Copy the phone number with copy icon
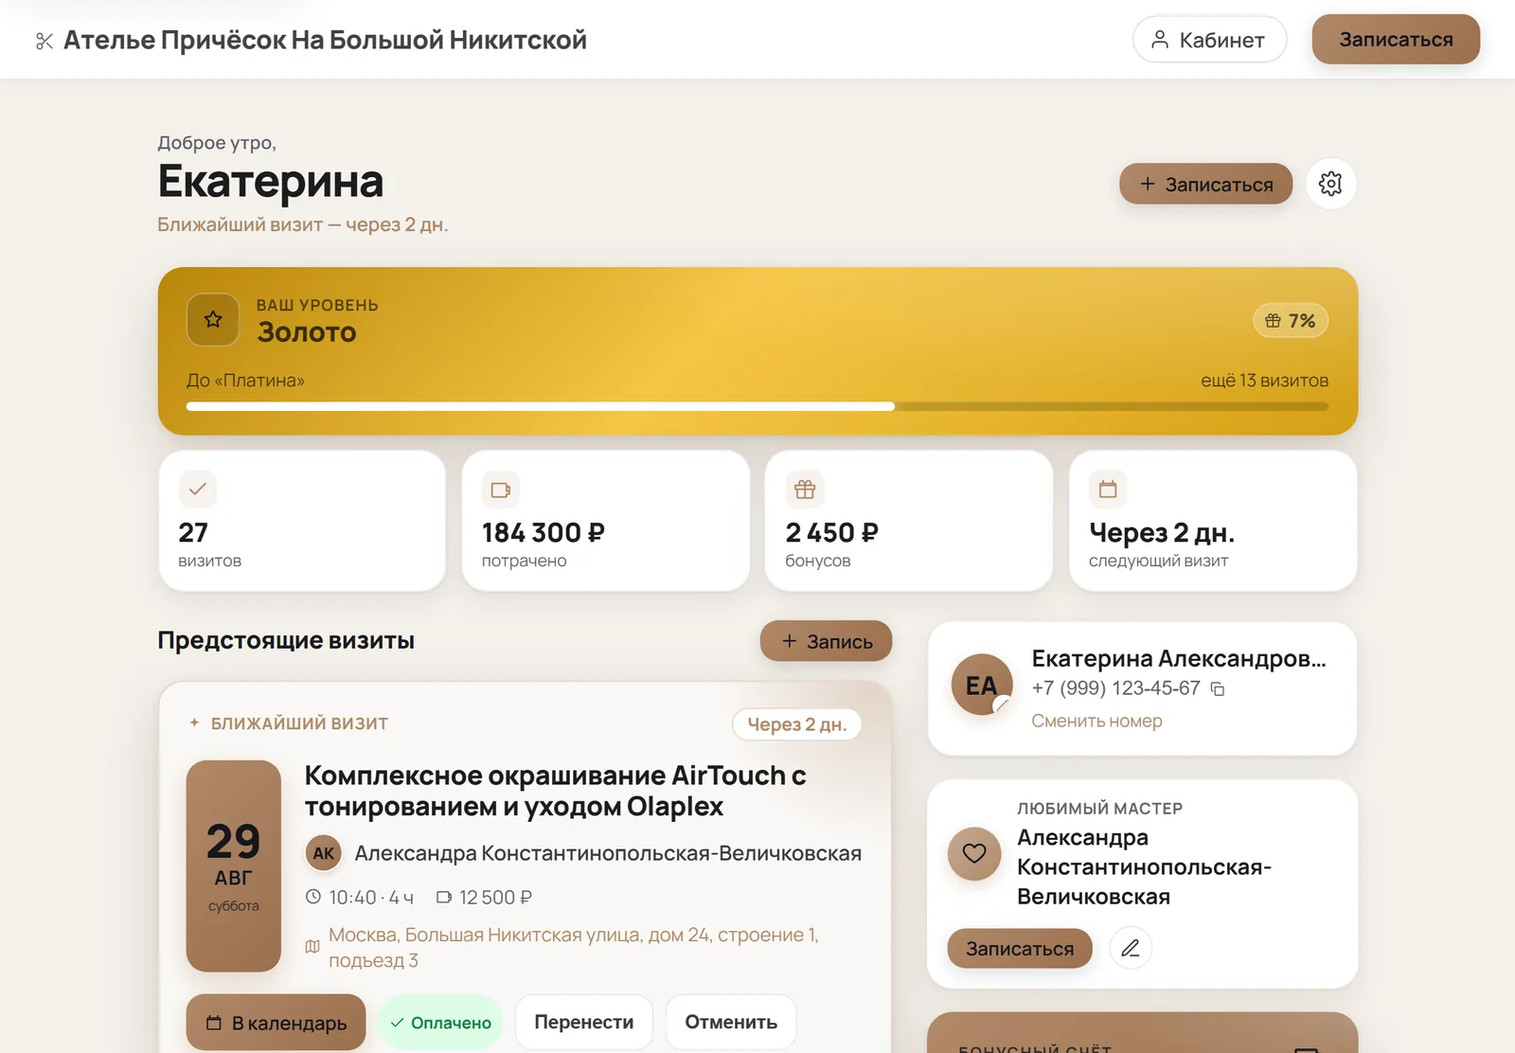The width and height of the screenshot is (1515, 1053). coord(1218,689)
